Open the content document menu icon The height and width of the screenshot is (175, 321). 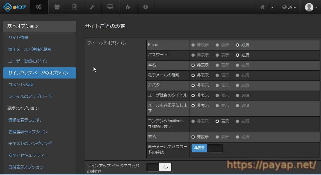[75, 7]
